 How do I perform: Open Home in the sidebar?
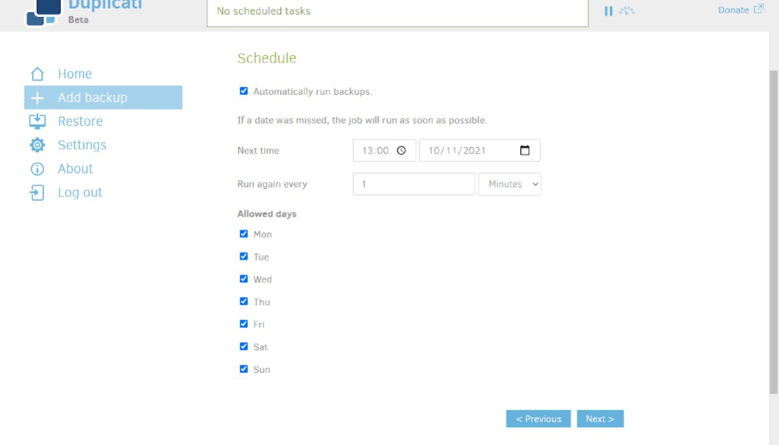click(75, 74)
